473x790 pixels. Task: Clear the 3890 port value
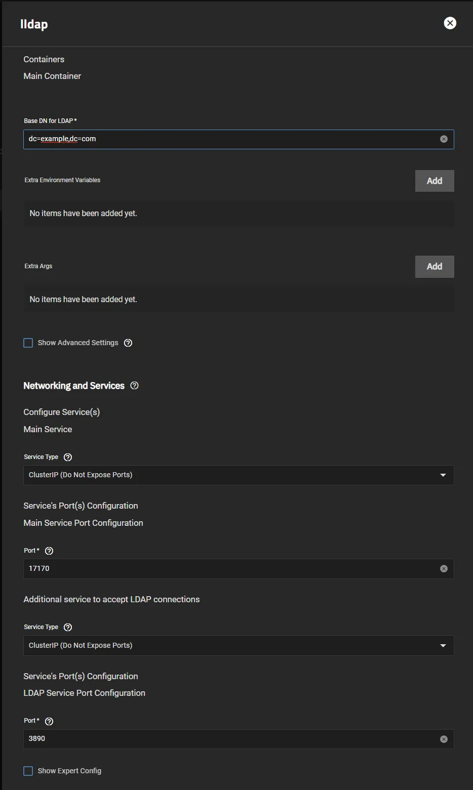[444, 739]
